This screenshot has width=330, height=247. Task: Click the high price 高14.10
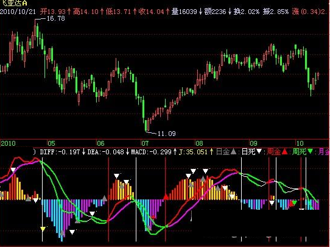click(x=86, y=12)
